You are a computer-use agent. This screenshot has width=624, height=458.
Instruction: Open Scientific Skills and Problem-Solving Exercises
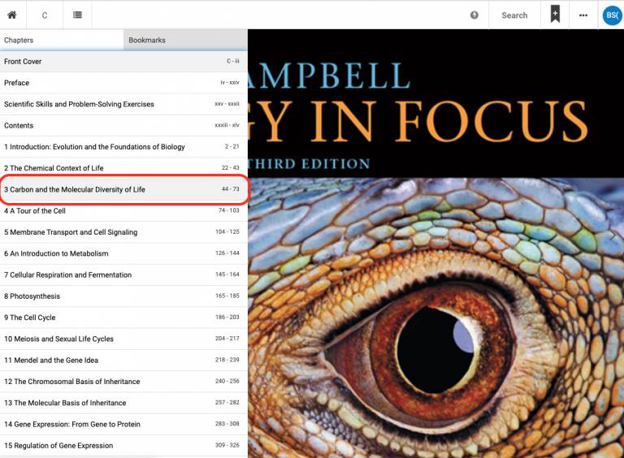click(x=122, y=104)
